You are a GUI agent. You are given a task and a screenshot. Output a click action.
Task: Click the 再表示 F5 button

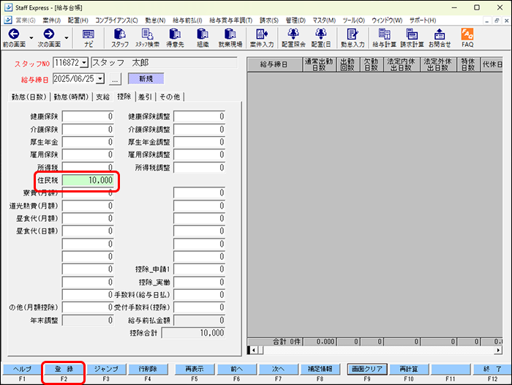(x=195, y=370)
